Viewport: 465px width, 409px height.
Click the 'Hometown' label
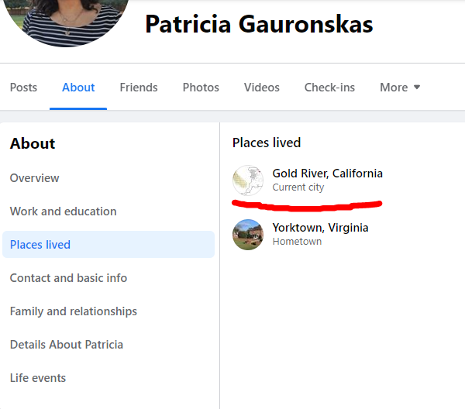(x=297, y=241)
